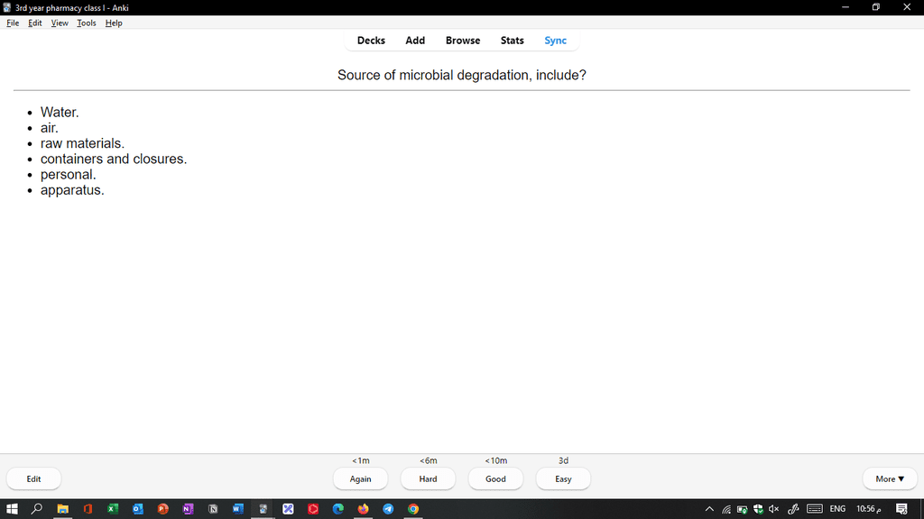Viewport: 924px width, 519px height.
Task: Click the Anki app icon in the title bar
Action: coord(7,7)
